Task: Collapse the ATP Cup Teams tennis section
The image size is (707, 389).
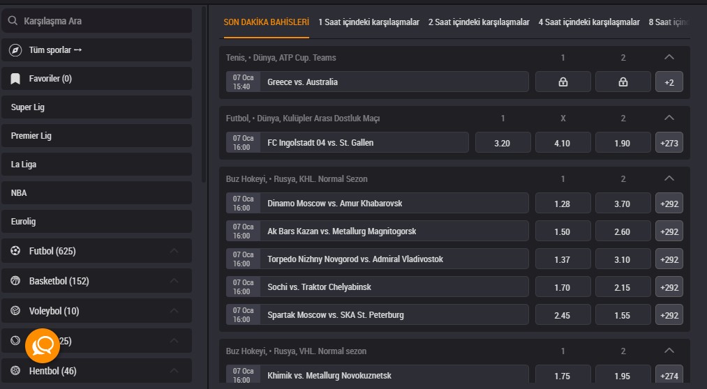Action: [x=669, y=57]
